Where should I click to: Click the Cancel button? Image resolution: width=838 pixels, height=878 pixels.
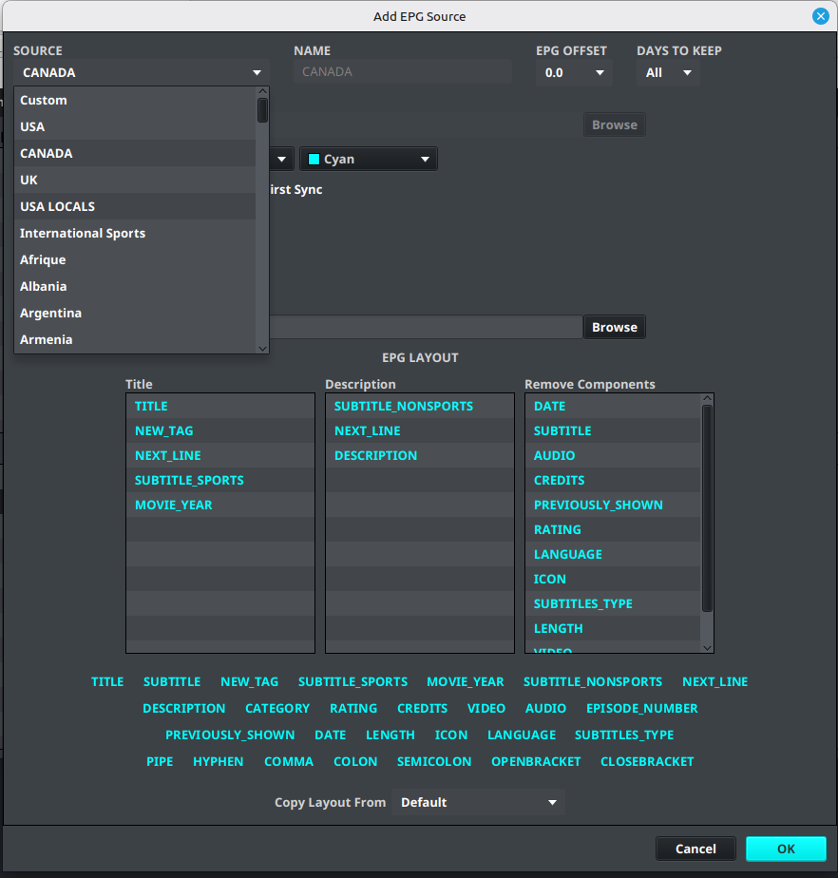pyautogui.click(x=695, y=849)
